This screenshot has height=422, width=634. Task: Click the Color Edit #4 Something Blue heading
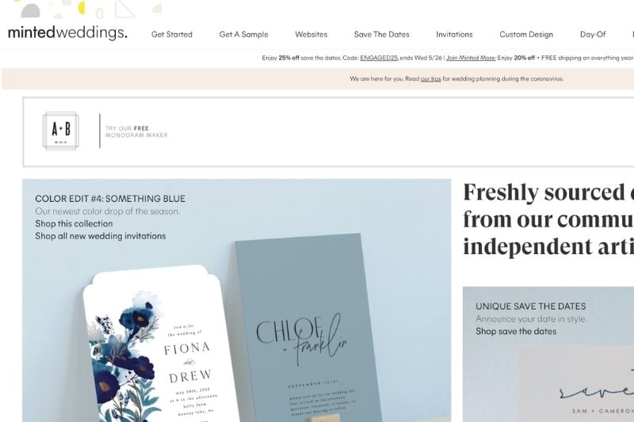110,199
